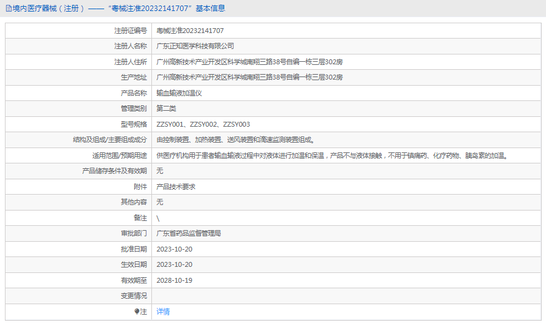Click the 变更情况 label
The width and height of the screenshot is (546, 325).
coord(134,296)
